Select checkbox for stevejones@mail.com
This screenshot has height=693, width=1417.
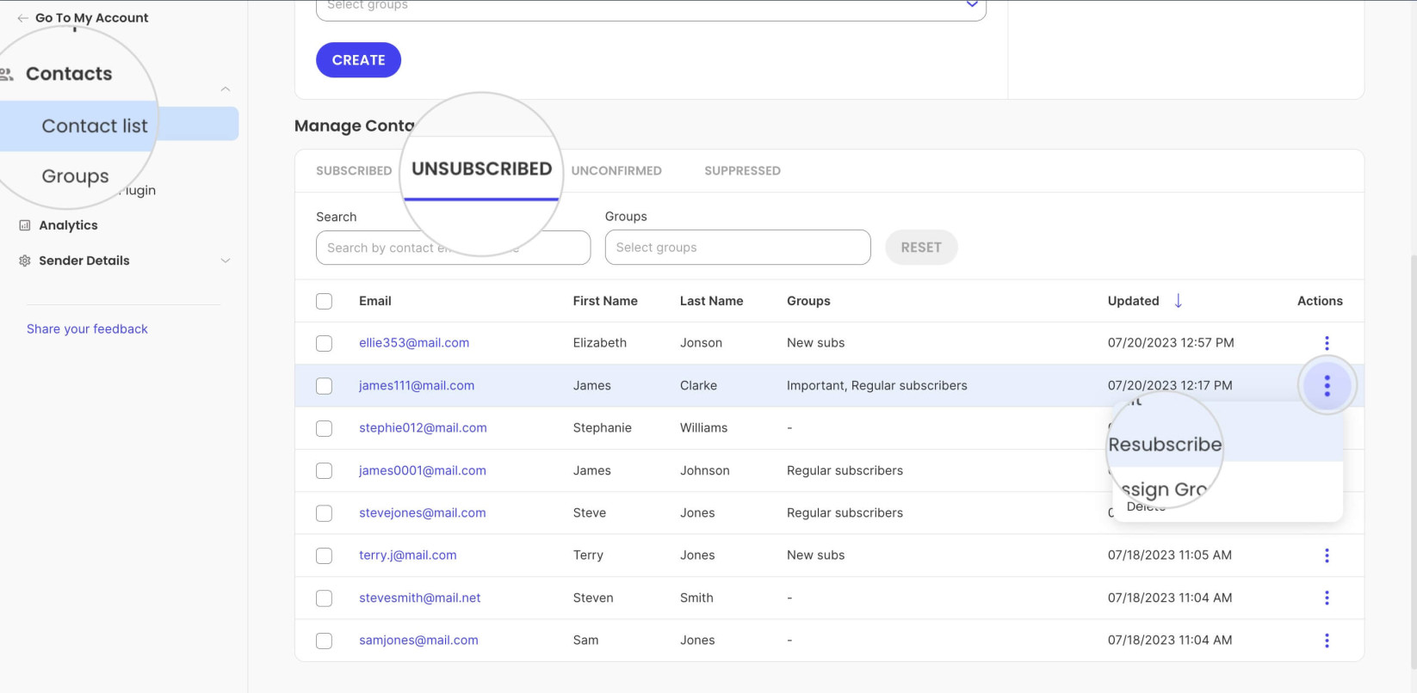tap(324, 513)
